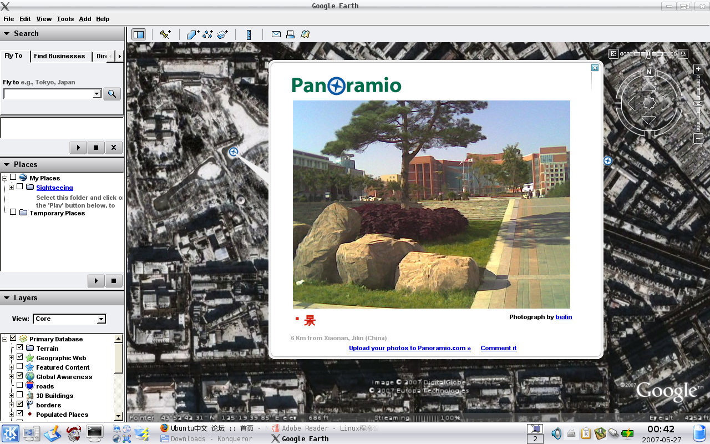
Task: Click the Add Path toolbar icon
Action: (207, 34)
